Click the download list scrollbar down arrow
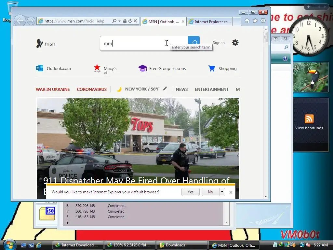Image resolution: width=333 pixels, height=250 pixels. point(226,223)
